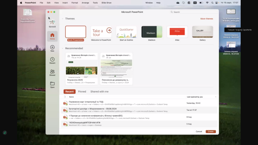Click the document type icon in Name header

tap(65, 97)
